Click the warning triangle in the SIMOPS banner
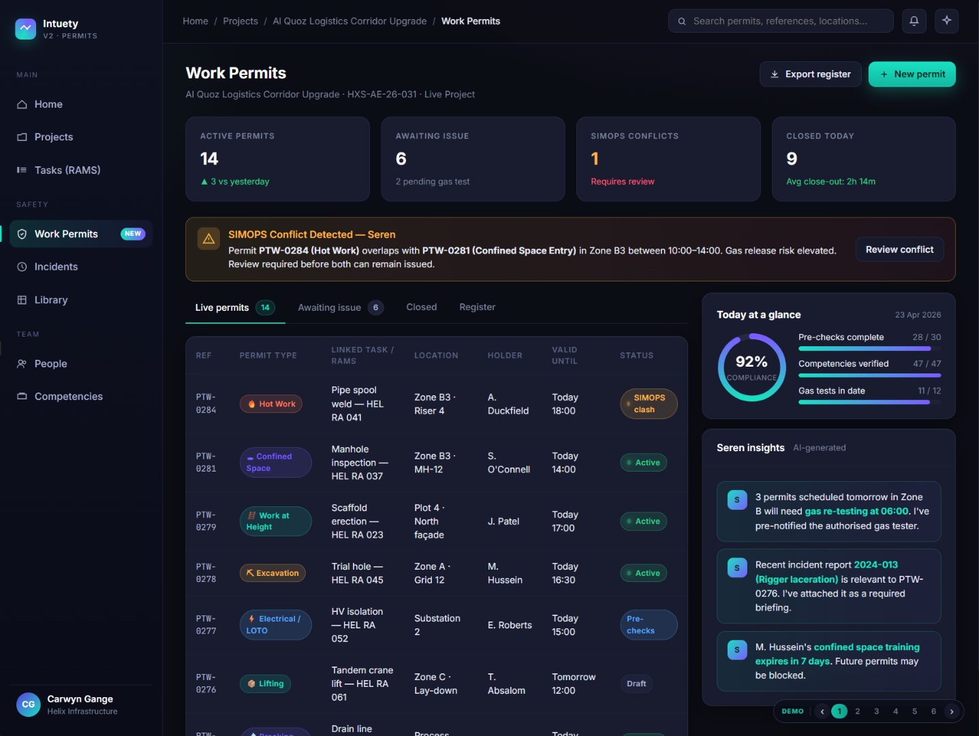The width and height of the screenshot is (979, 736). pyautogui.click(x=208, y=239)
